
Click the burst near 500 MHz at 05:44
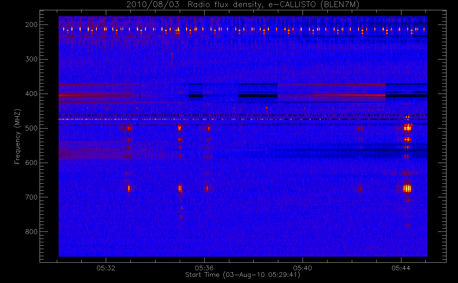point(408,128)
